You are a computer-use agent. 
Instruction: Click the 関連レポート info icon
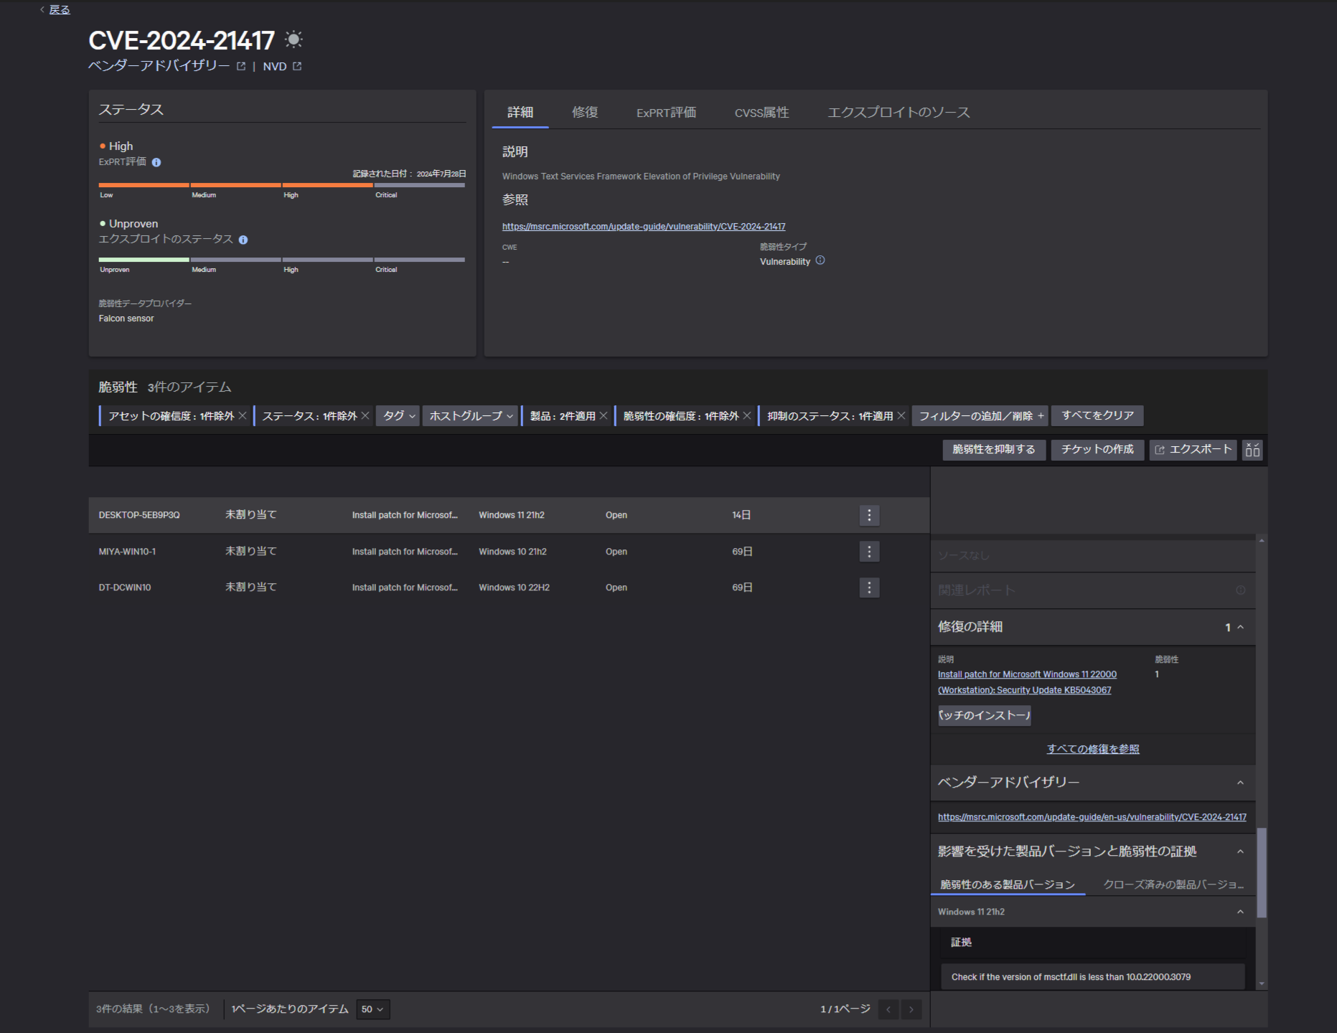click(1240, 590)
